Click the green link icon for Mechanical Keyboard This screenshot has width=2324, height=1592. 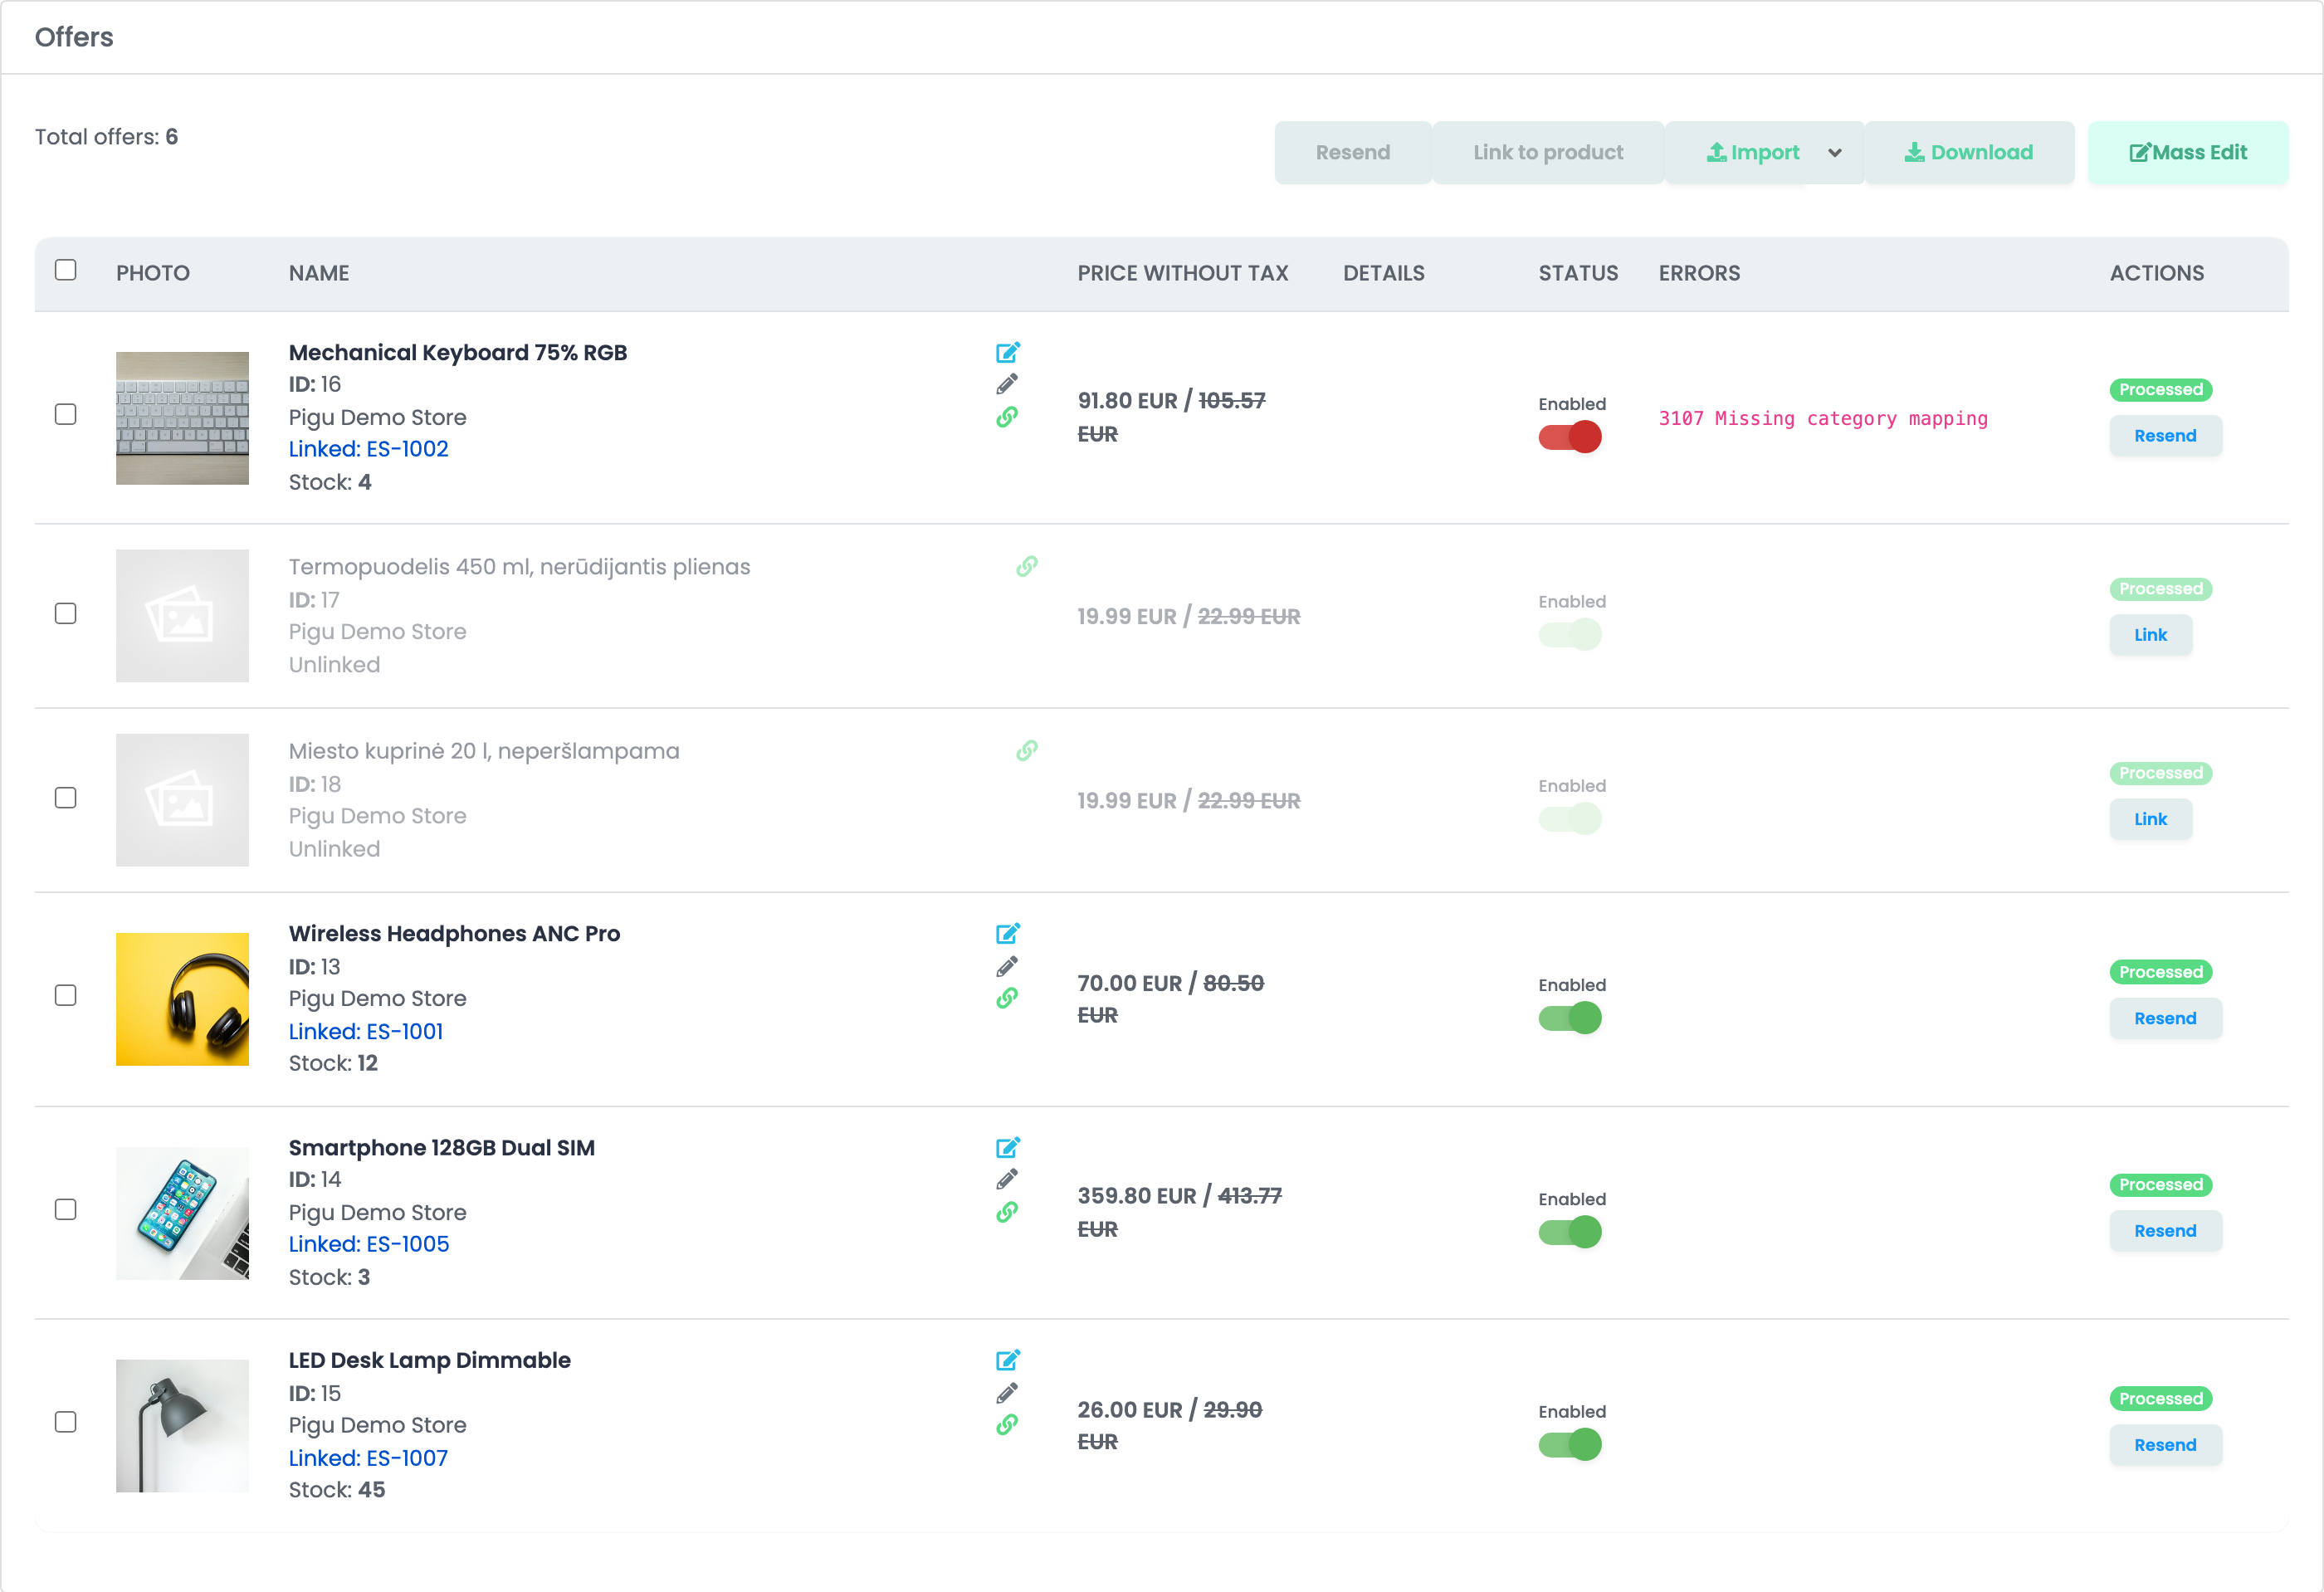[1007, 417]
